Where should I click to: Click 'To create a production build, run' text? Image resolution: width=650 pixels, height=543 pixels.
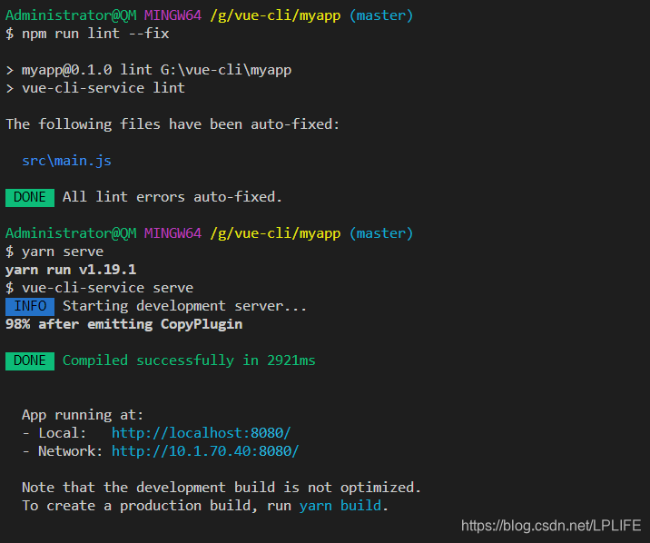coord(157,506)
